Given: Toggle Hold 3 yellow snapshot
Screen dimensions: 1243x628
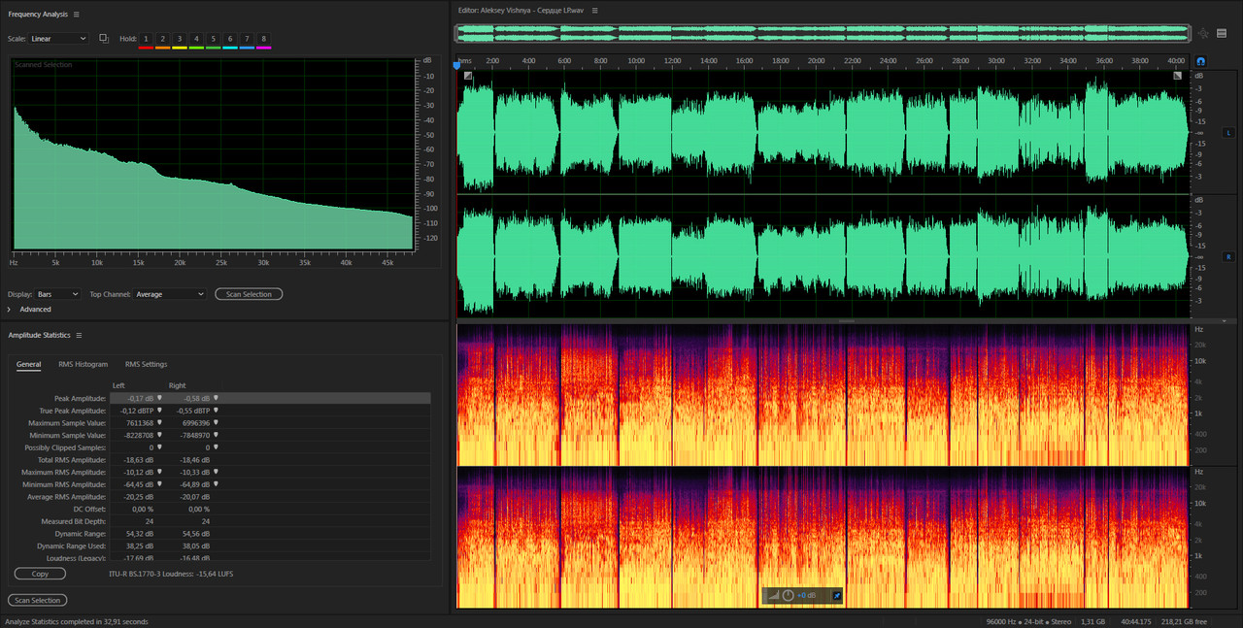Looking at the screenshot, I should tap(180, 39).
